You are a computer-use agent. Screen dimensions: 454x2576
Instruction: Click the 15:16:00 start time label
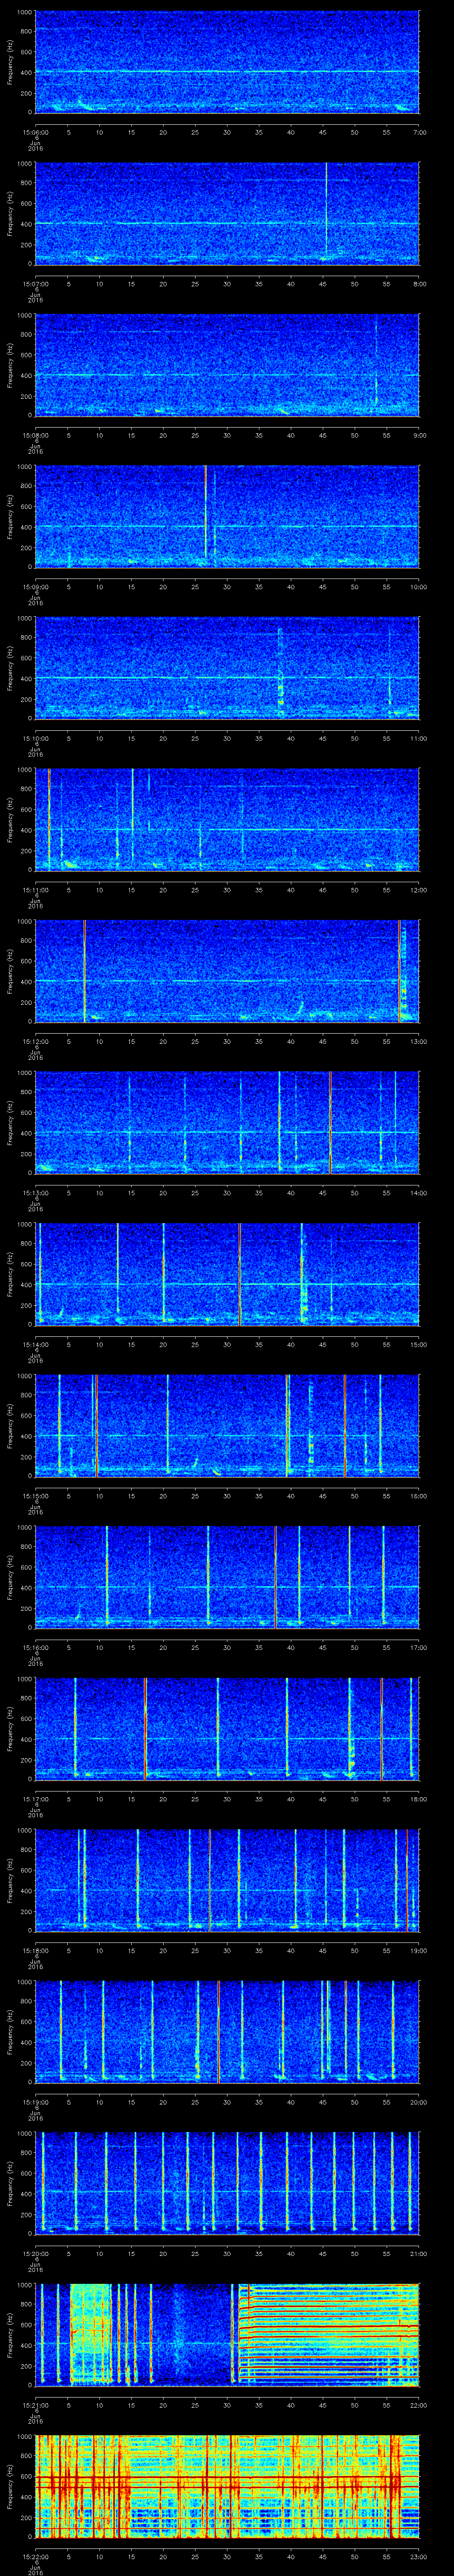tap(36, 1647)
